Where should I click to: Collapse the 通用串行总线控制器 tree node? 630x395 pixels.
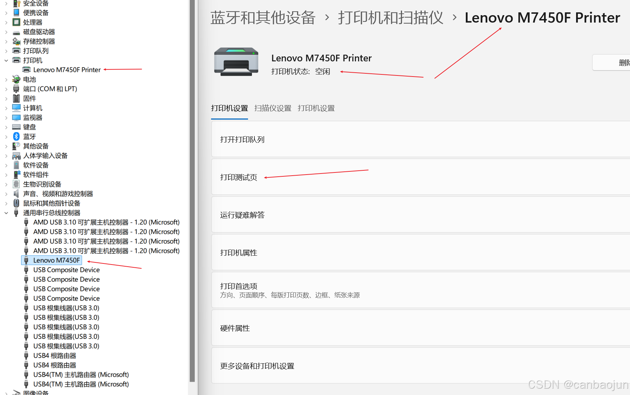[x=6, y=213]
